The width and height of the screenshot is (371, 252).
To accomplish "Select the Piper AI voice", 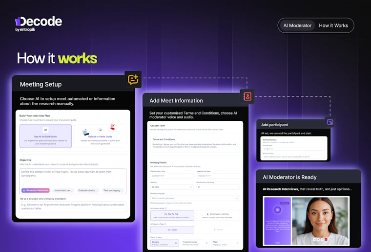I will (226, 243).
